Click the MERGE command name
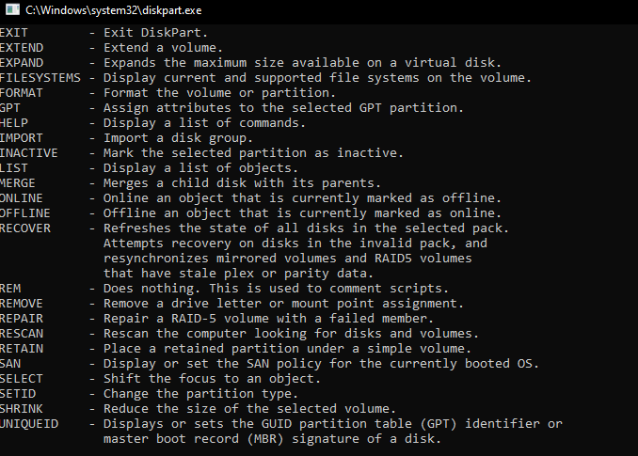The image size is (638, 456). 19,182
